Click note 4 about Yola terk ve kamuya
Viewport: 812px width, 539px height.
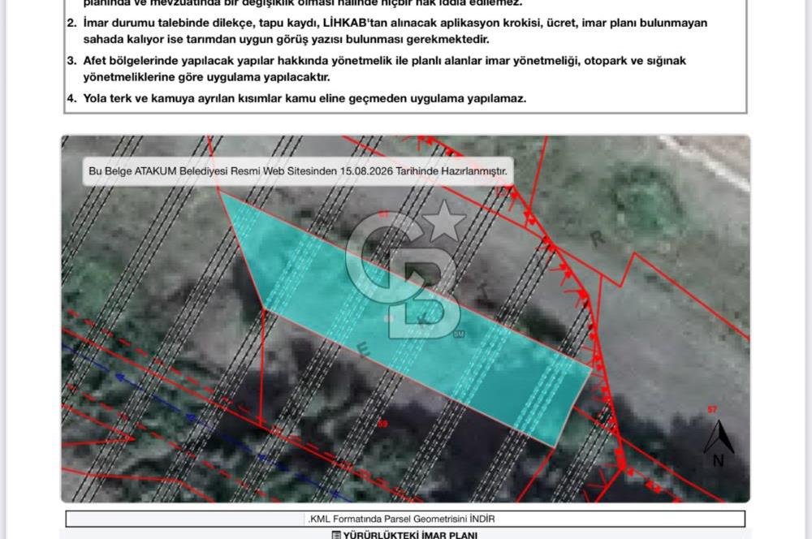[x=296, y=98]
